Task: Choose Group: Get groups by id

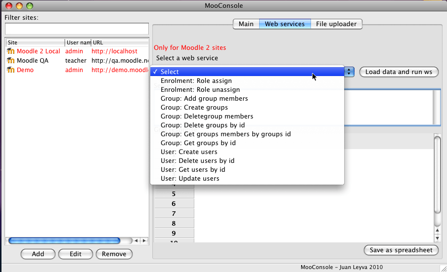Action: pos(247,143)
